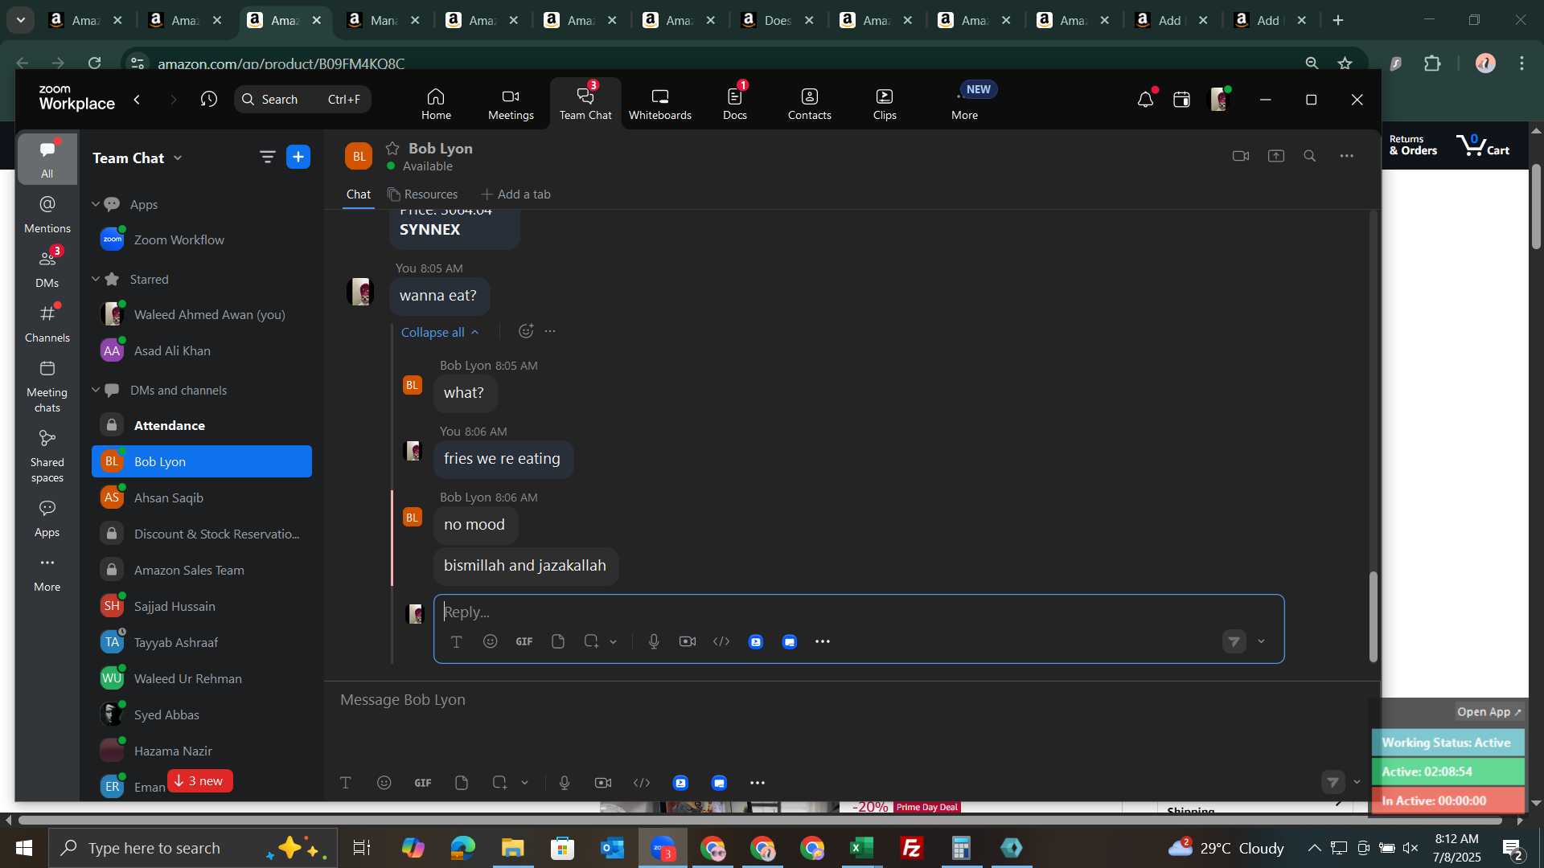Search within Bob Lyon chat
The image size is (1544, 868).
(x=1310, y=156)
